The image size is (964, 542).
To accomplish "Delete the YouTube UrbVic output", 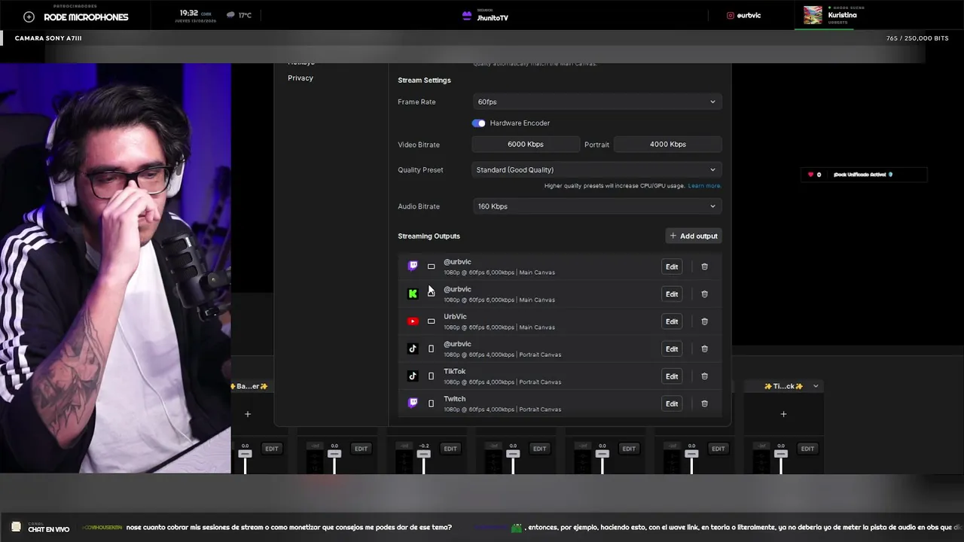I will point(705,321).
